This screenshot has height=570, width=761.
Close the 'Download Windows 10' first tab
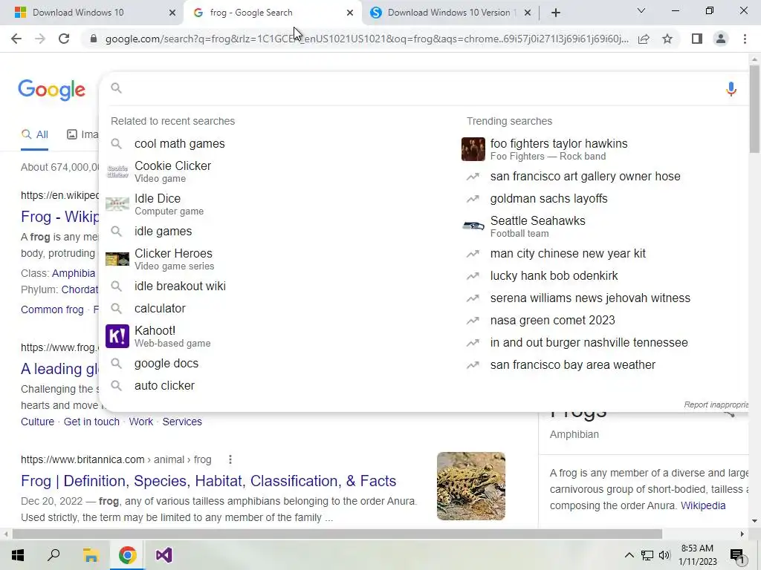172,13
